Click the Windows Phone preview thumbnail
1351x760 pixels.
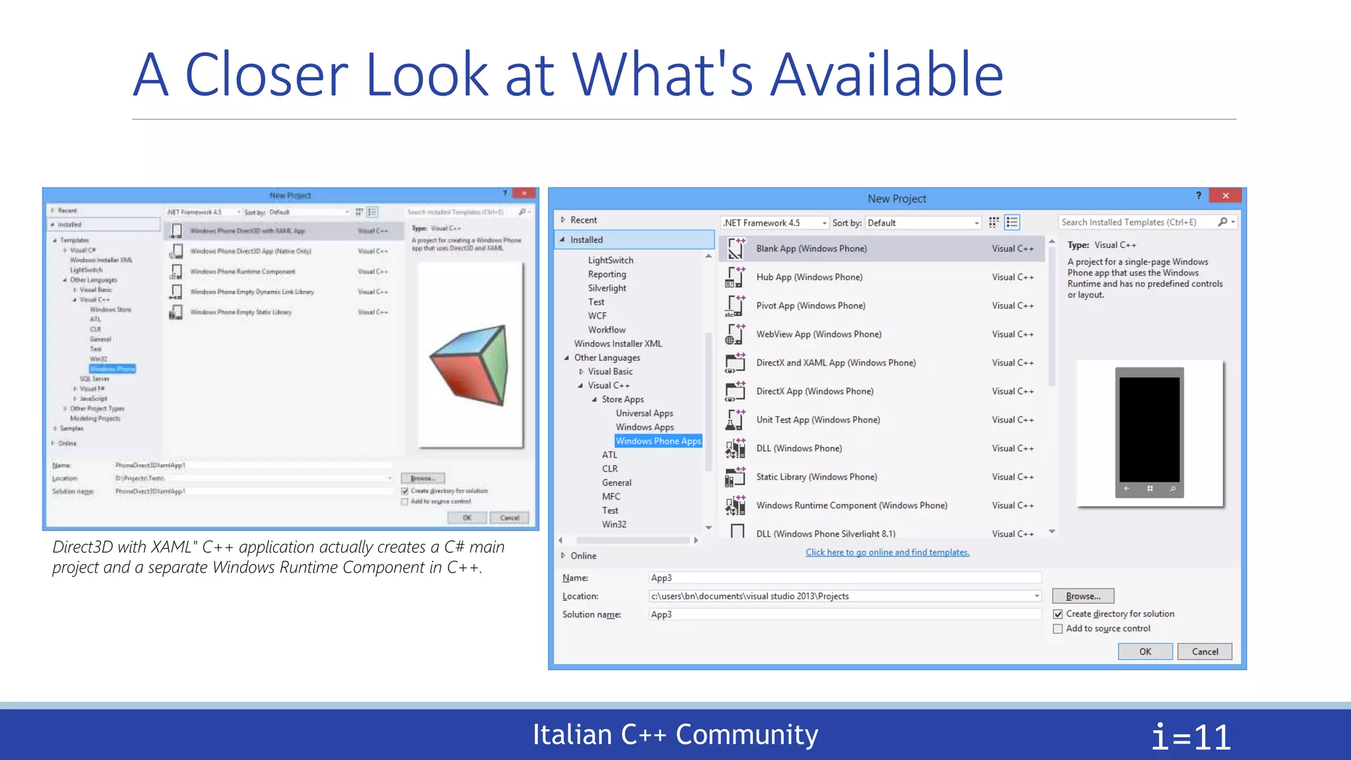click(1149, 433)
